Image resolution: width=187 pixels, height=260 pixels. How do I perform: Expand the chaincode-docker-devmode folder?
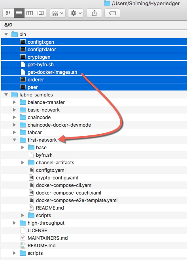[15, 125]
